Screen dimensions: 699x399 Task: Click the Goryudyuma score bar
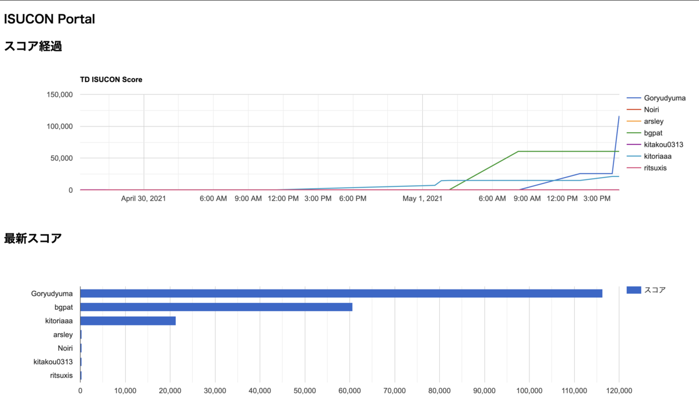[x=341, y=293]
